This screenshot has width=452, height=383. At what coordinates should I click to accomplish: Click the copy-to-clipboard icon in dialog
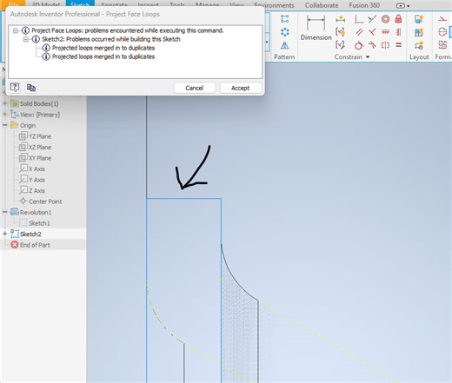(31, 88)
